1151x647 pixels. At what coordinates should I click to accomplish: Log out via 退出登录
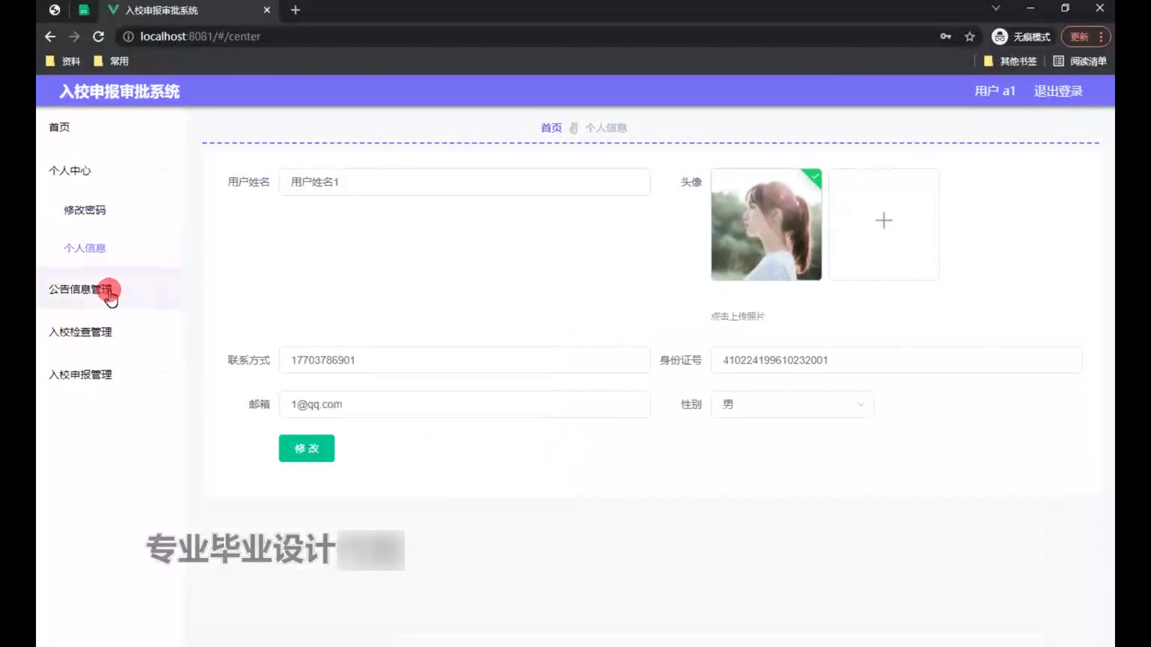(1058, 91)
